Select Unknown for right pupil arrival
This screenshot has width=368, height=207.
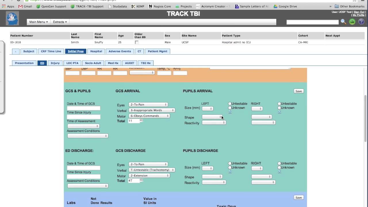click(279, 108)
